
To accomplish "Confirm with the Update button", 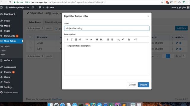I will click(x=144, y=85).
